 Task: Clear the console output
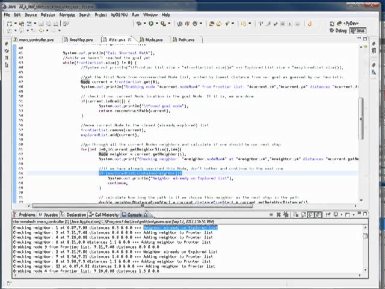[x=296, y=215]
